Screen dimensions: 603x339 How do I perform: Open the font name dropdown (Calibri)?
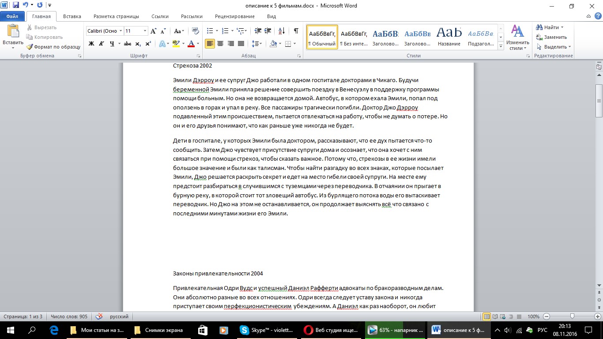[121, 31]
